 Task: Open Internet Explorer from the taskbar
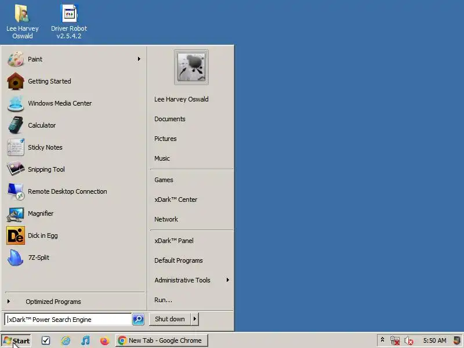66,340
